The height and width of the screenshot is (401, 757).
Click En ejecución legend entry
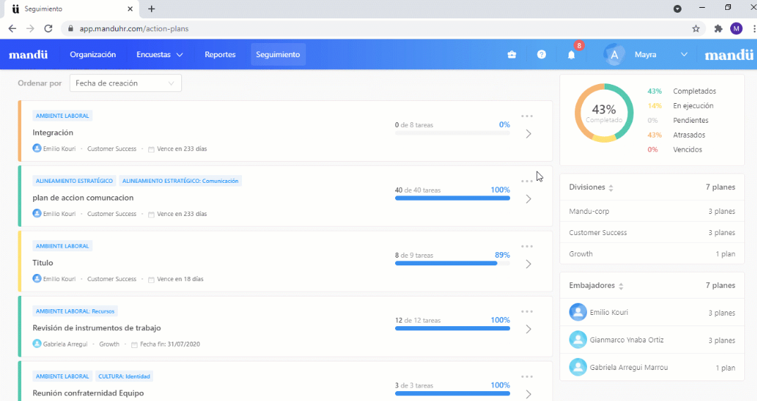pyautogui.click(x=693, y=106)
